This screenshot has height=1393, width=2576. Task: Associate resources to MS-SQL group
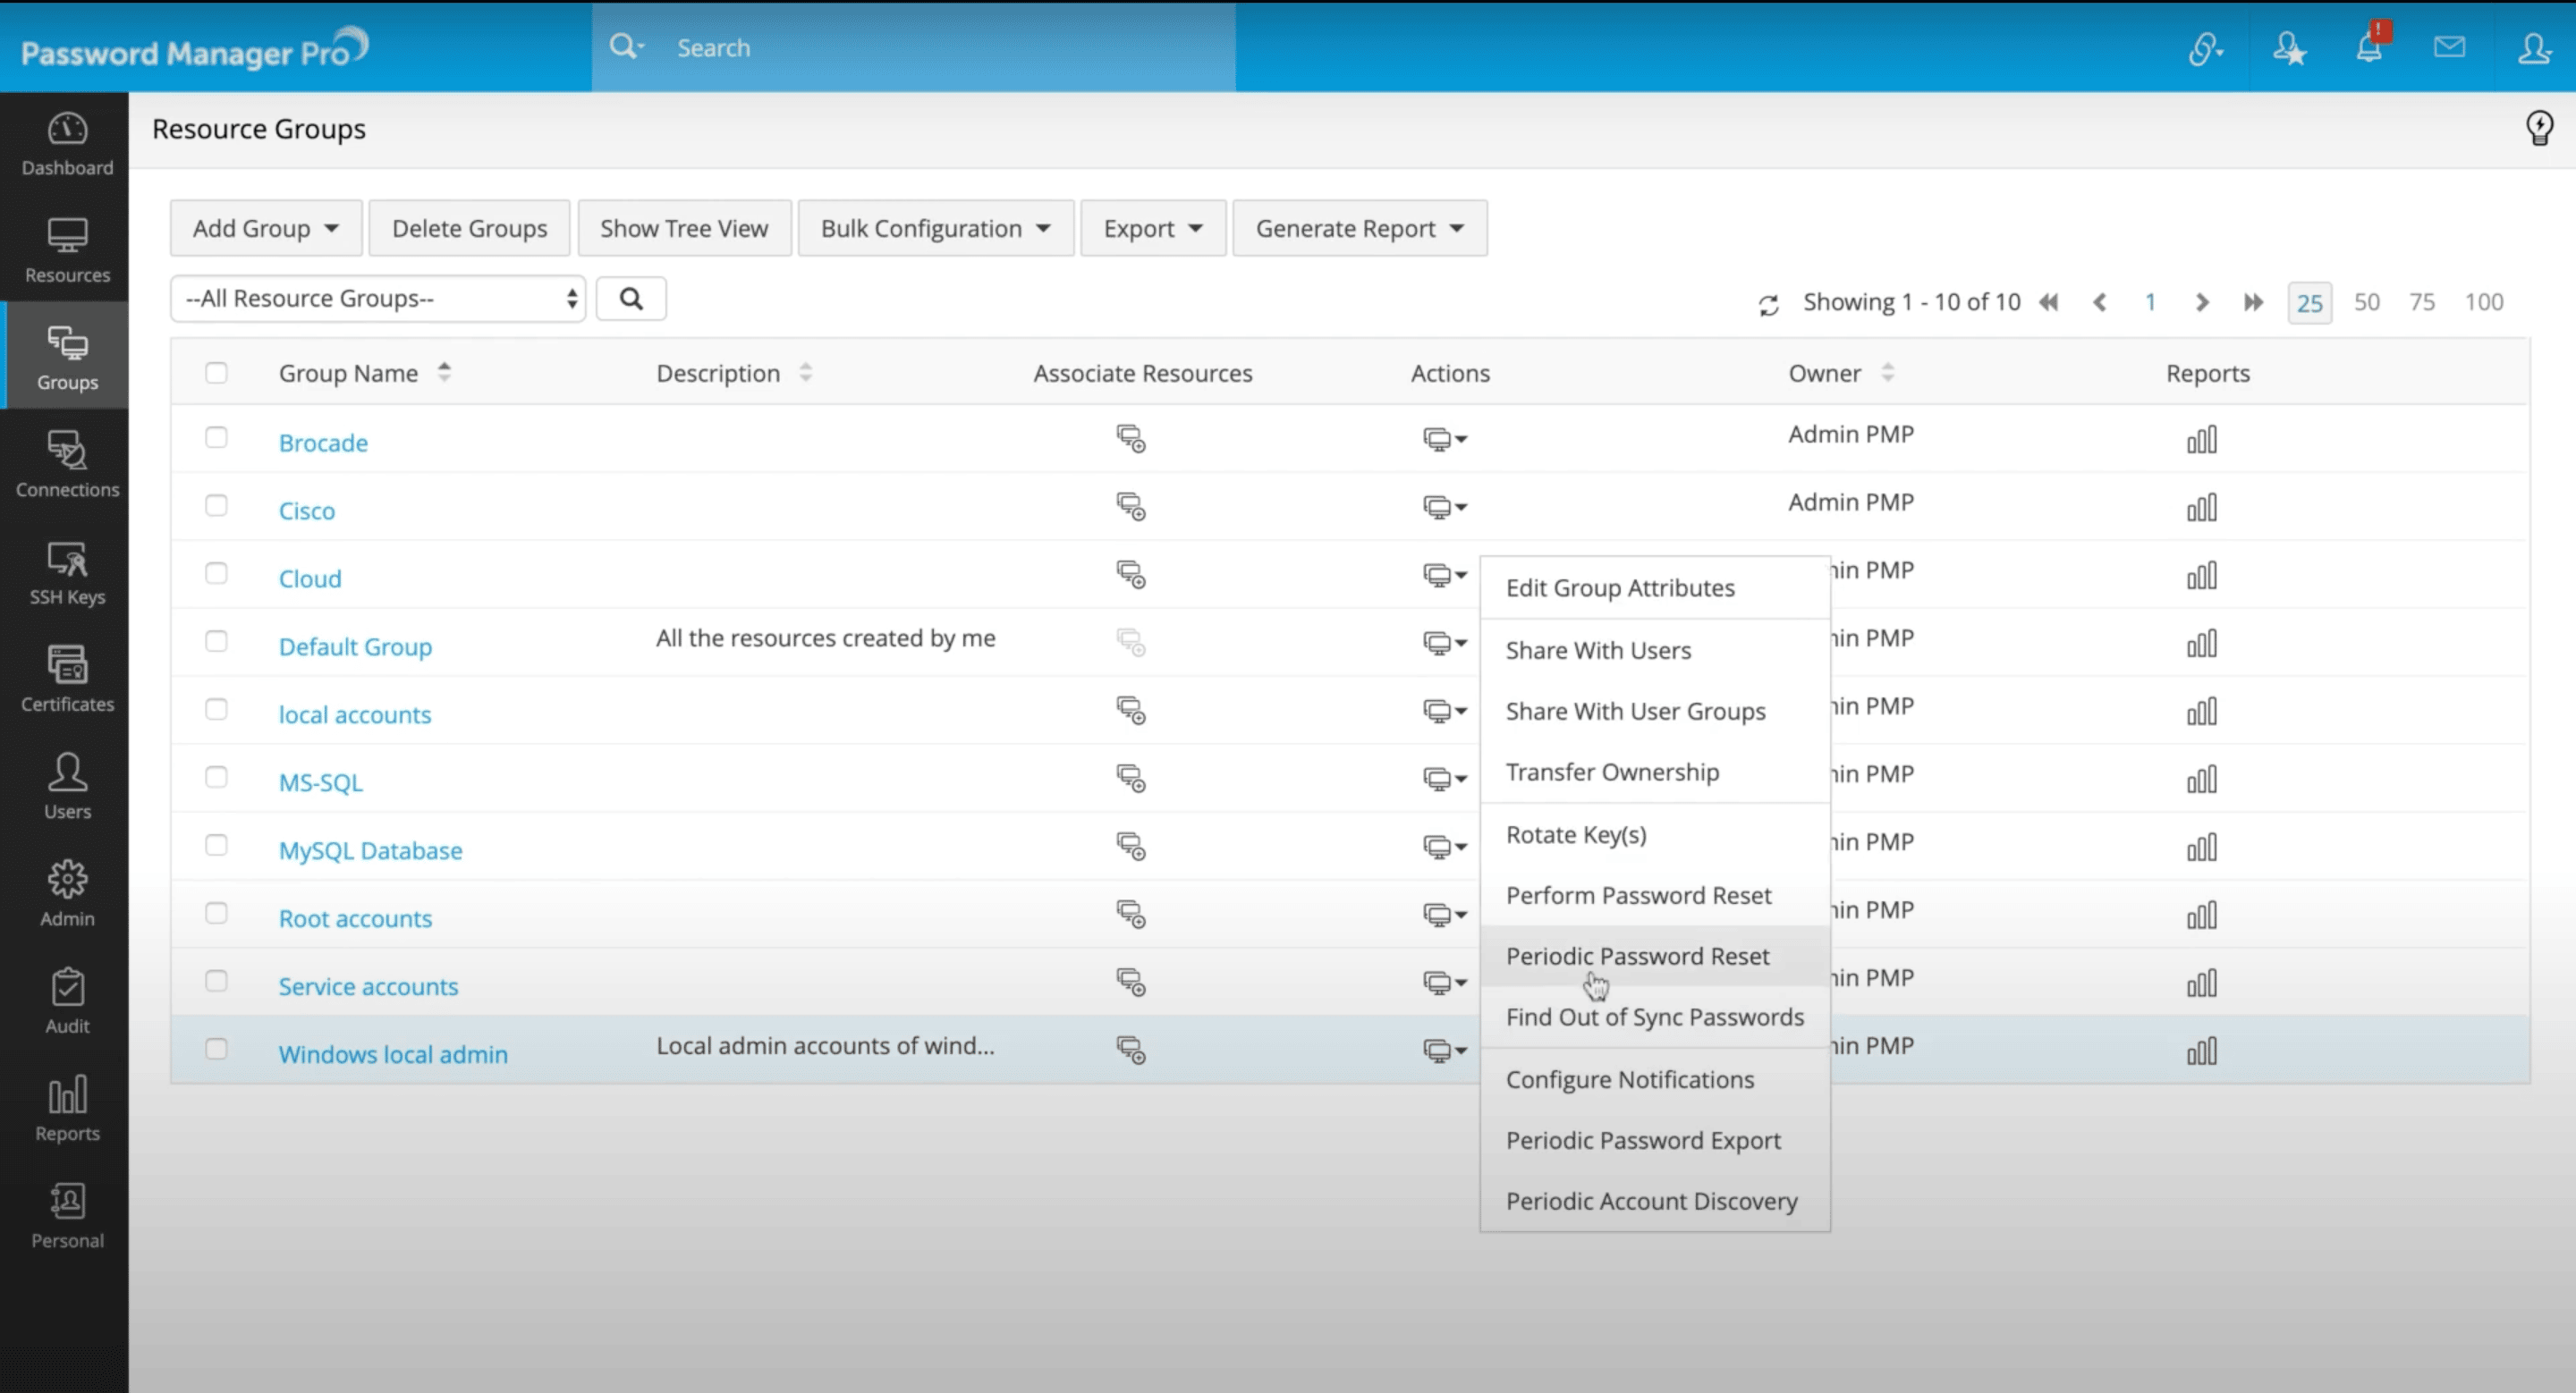1131,779
